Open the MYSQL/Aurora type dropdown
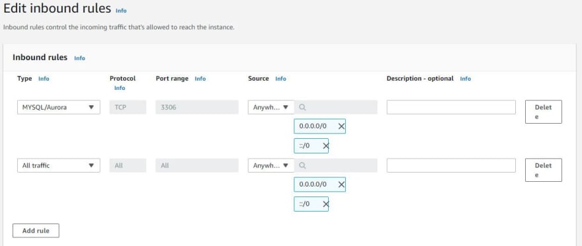The width and height of the screenshot is (582, 246). tap(59, 107)
